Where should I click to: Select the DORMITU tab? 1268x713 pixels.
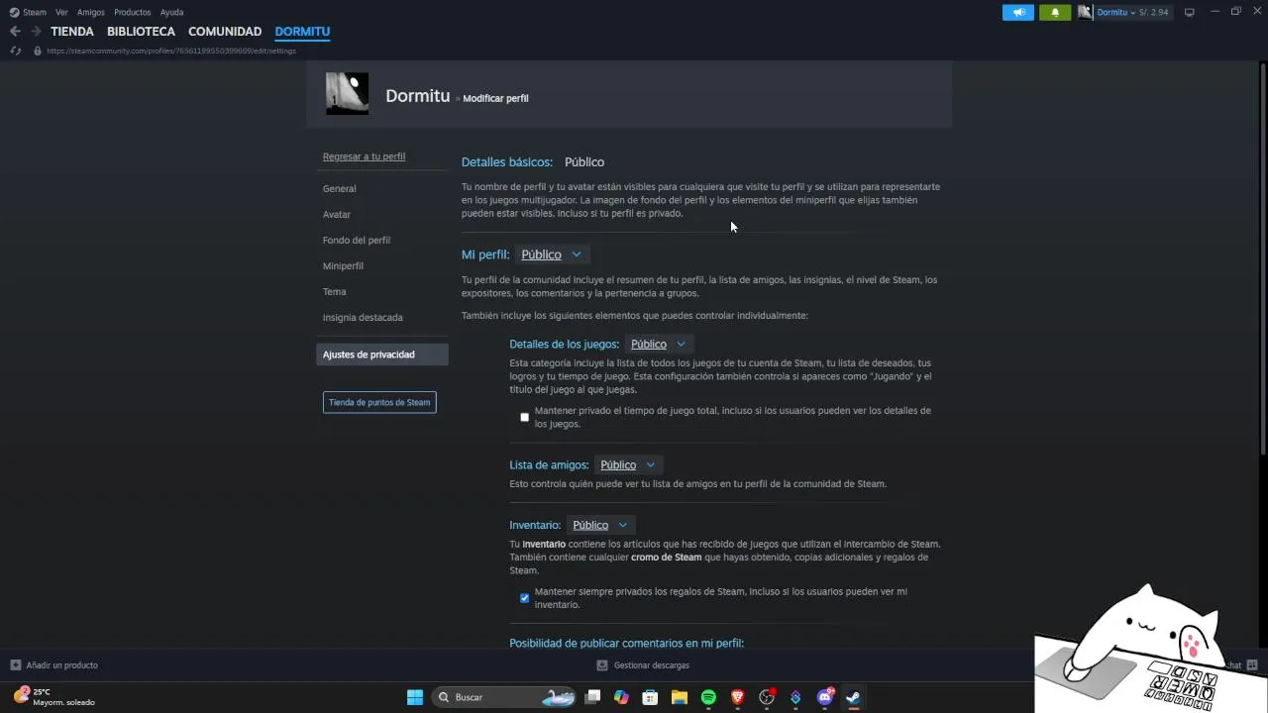302,32
